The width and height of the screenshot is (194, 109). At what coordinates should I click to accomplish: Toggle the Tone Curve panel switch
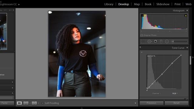click(x=140, y=47)
